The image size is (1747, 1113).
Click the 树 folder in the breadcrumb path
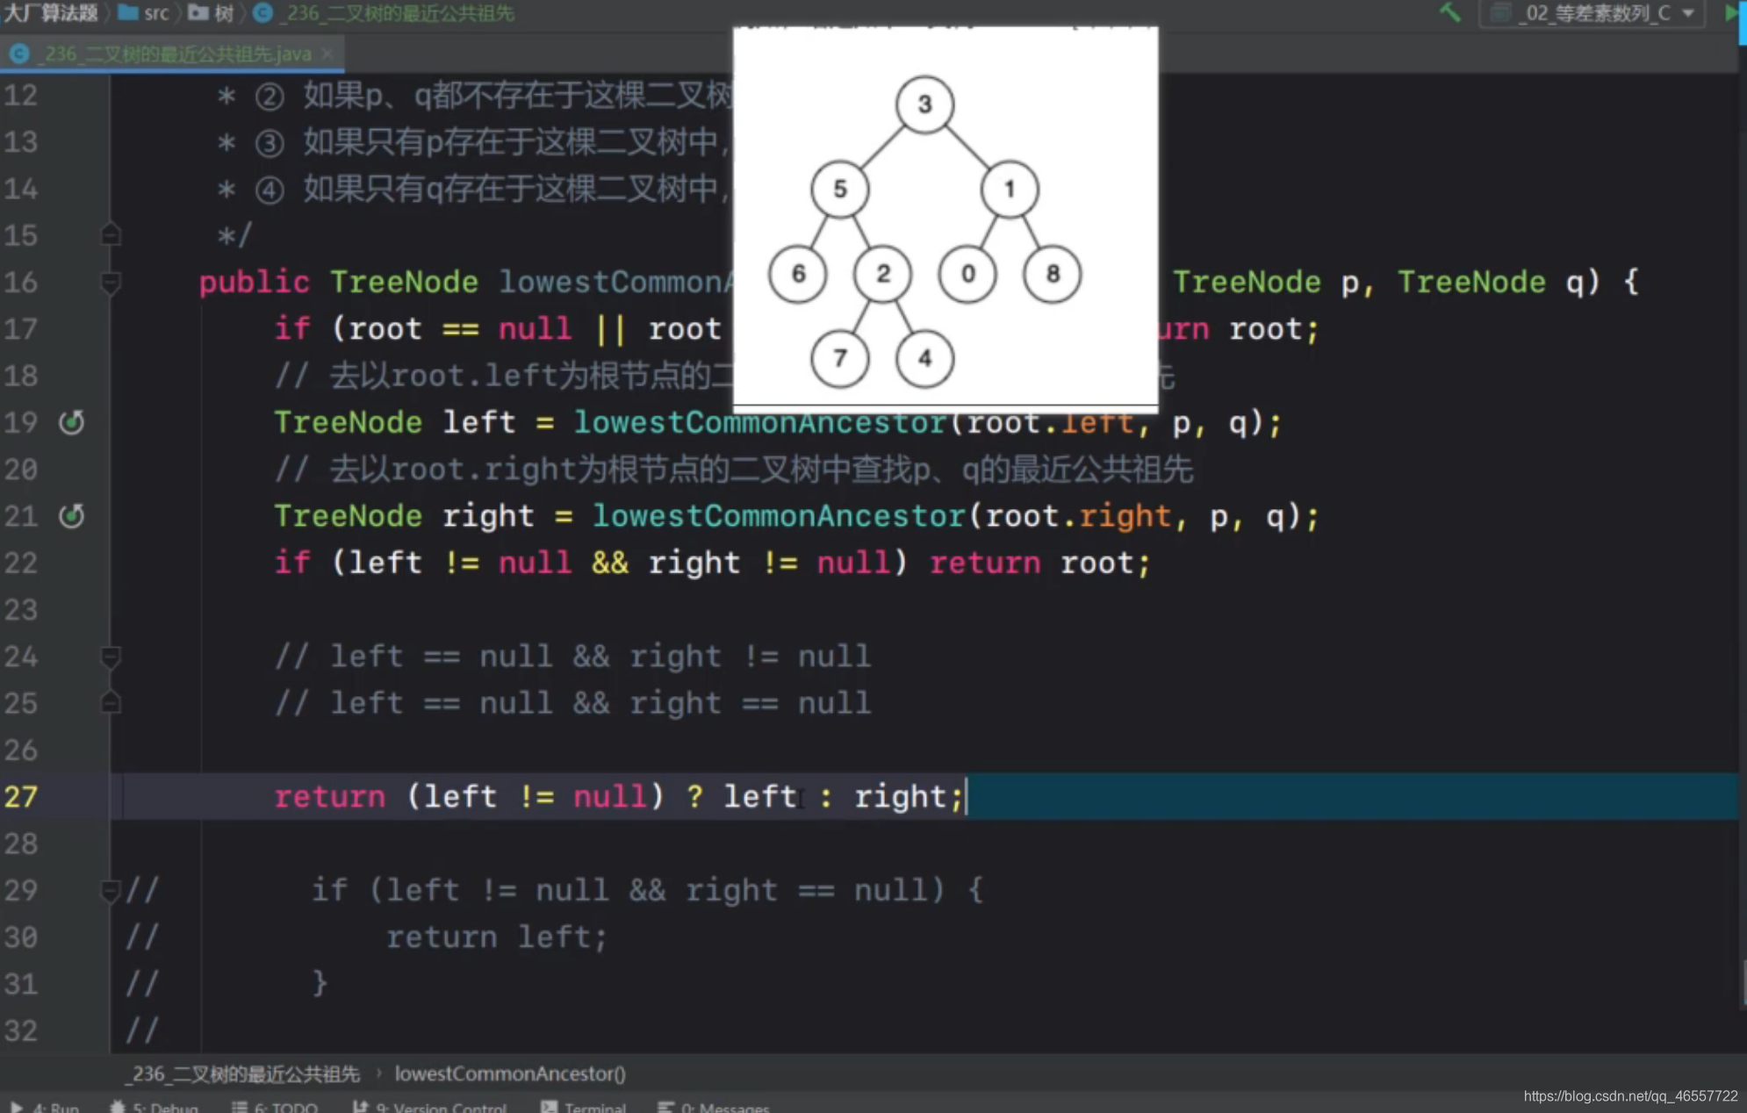click(212, 12)
